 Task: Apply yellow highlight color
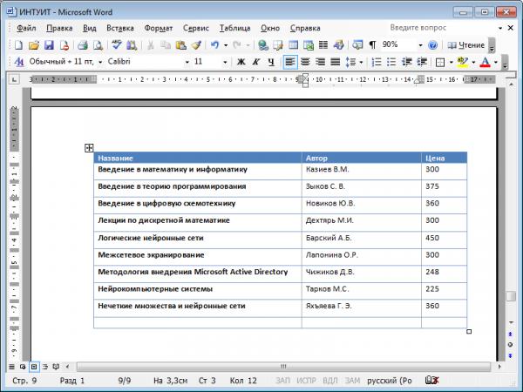pos(463,62)
